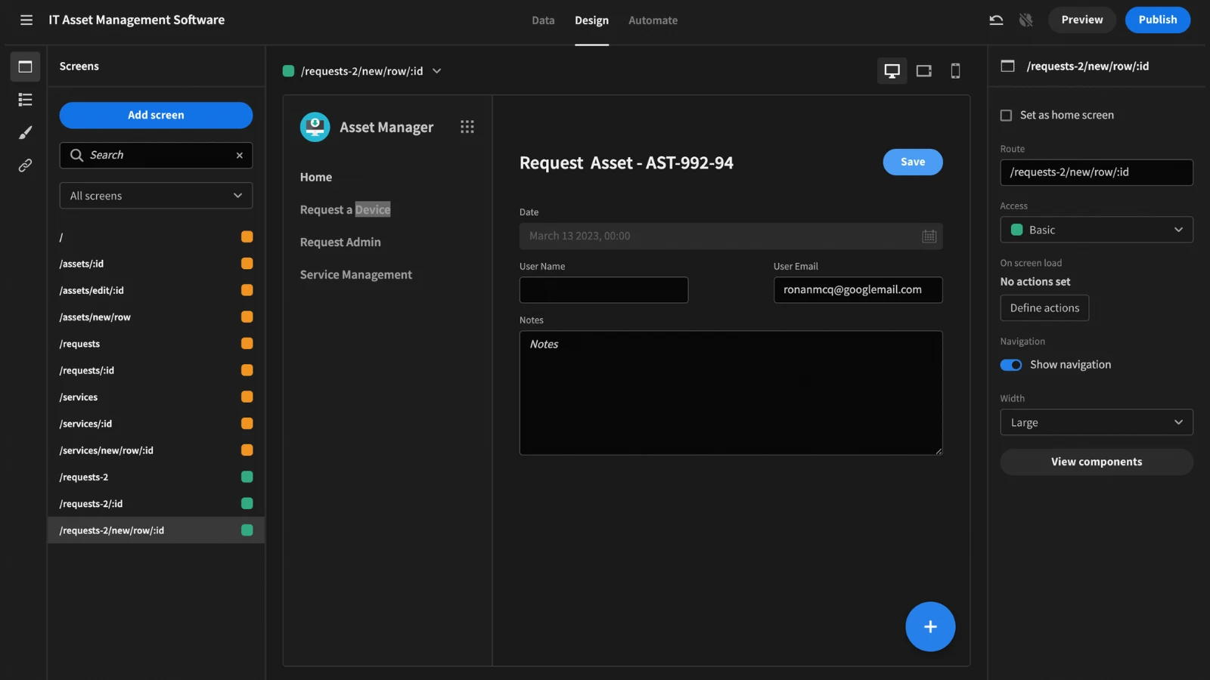Switch to the Automate tab

pos(653,20)
